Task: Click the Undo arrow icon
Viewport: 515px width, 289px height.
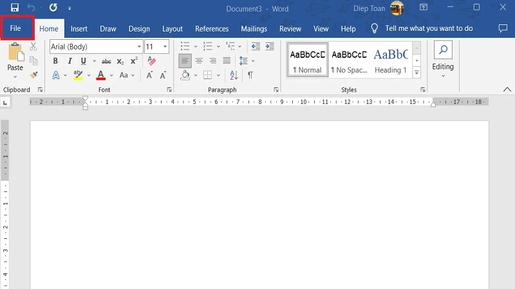Action: 31,8
